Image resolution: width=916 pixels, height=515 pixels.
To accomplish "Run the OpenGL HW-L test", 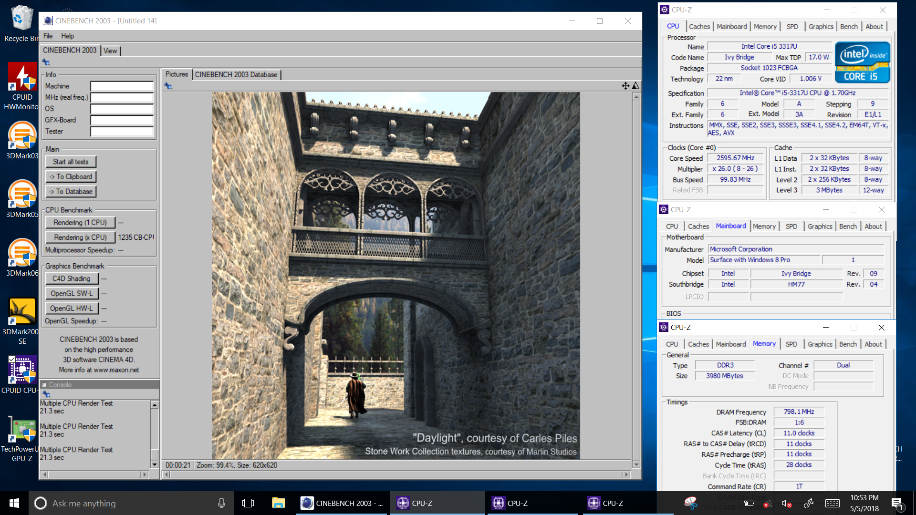I will pos(72,309).
